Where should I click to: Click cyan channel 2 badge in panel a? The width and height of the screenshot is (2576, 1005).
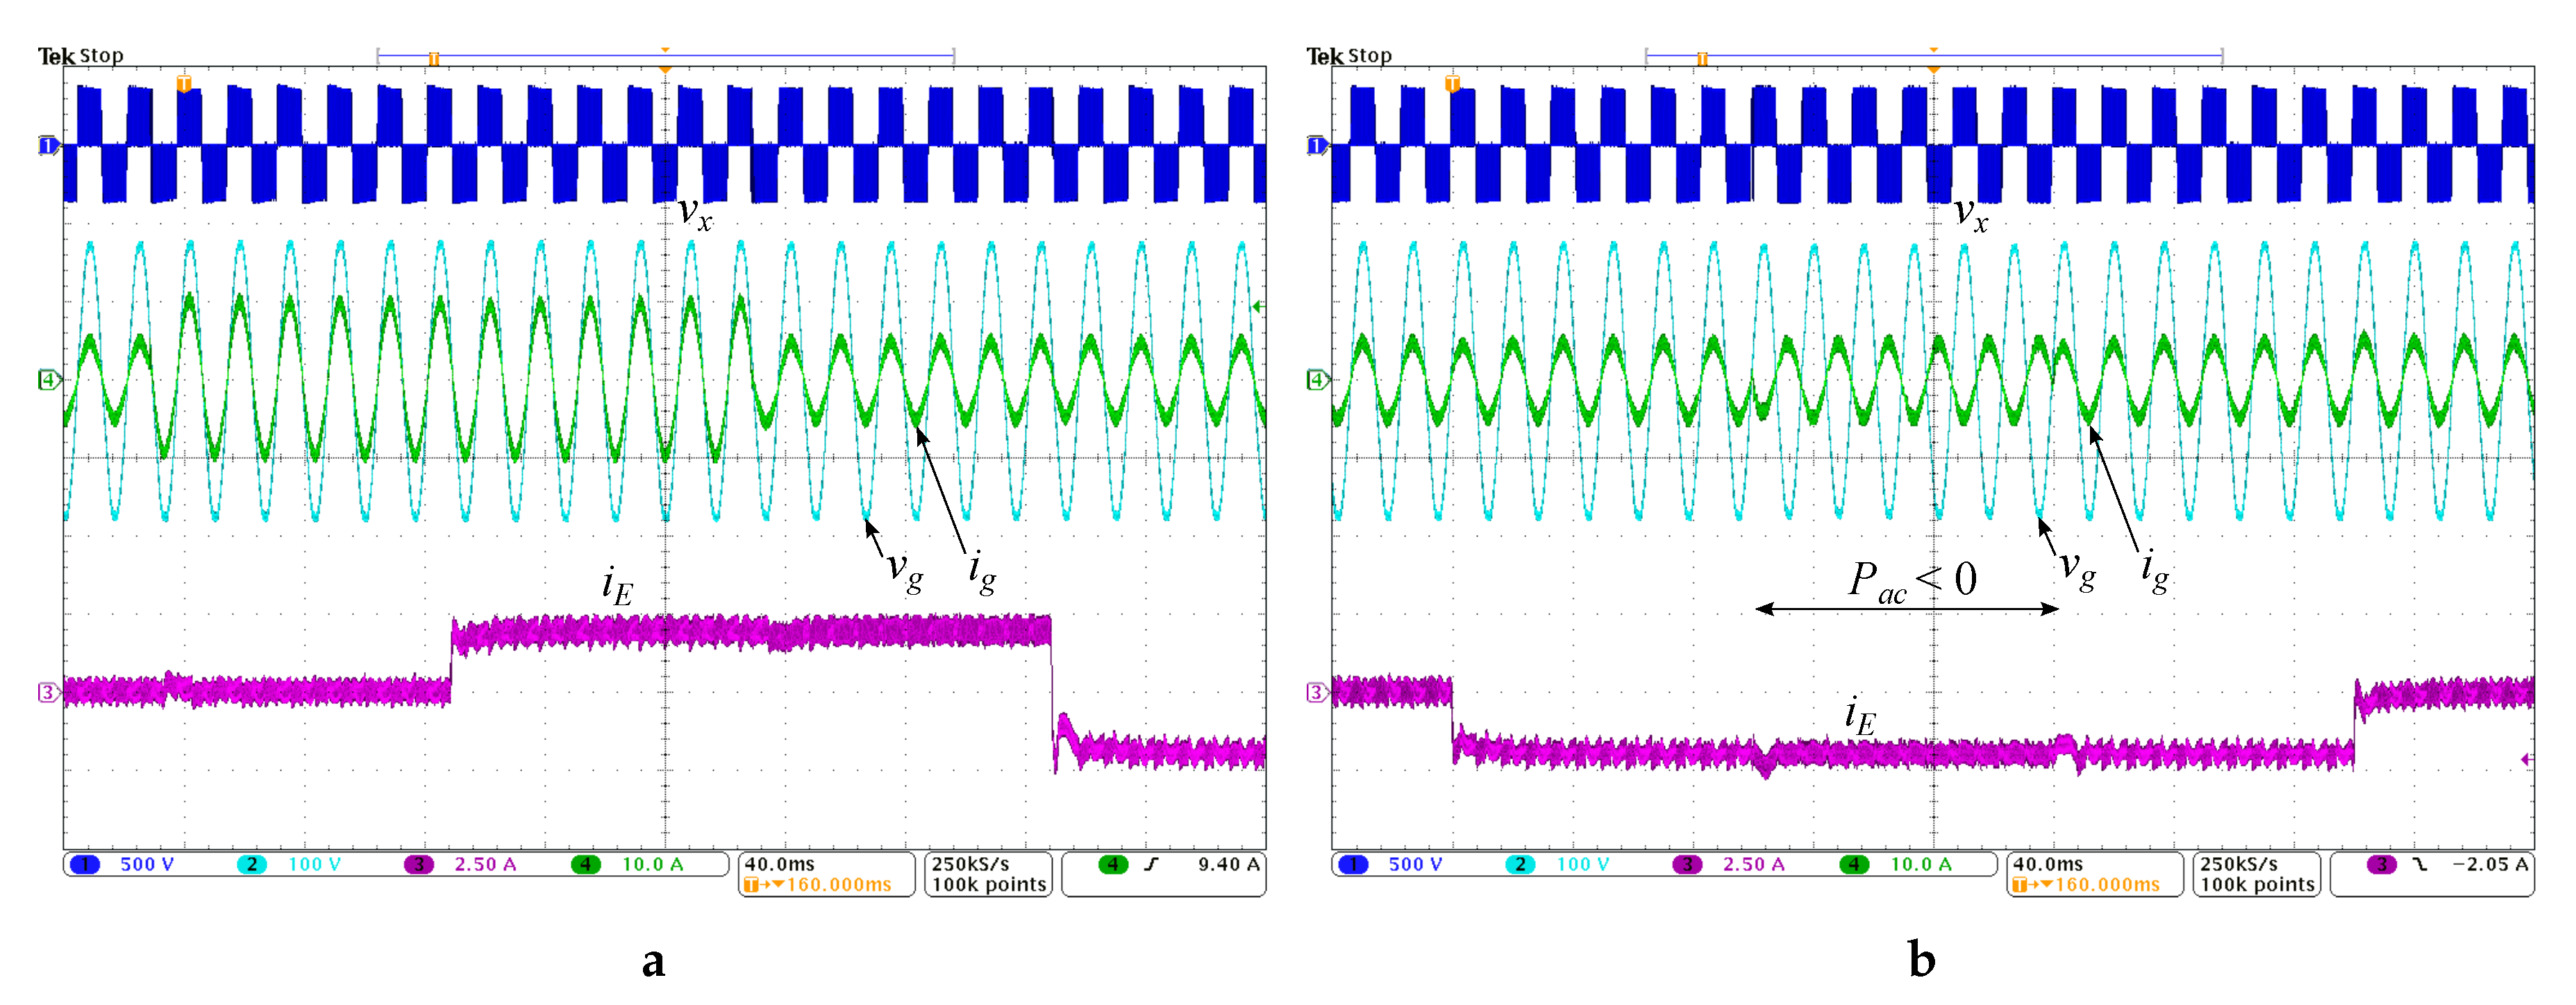[252, 864]
